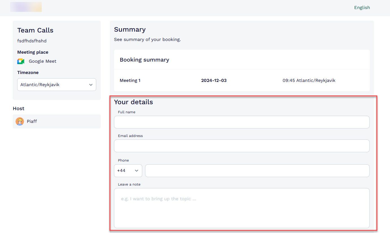Click the company logo in the header
The height and width of the screenshot is (233, 390).
pyautogui.click(x=26, y=7)
